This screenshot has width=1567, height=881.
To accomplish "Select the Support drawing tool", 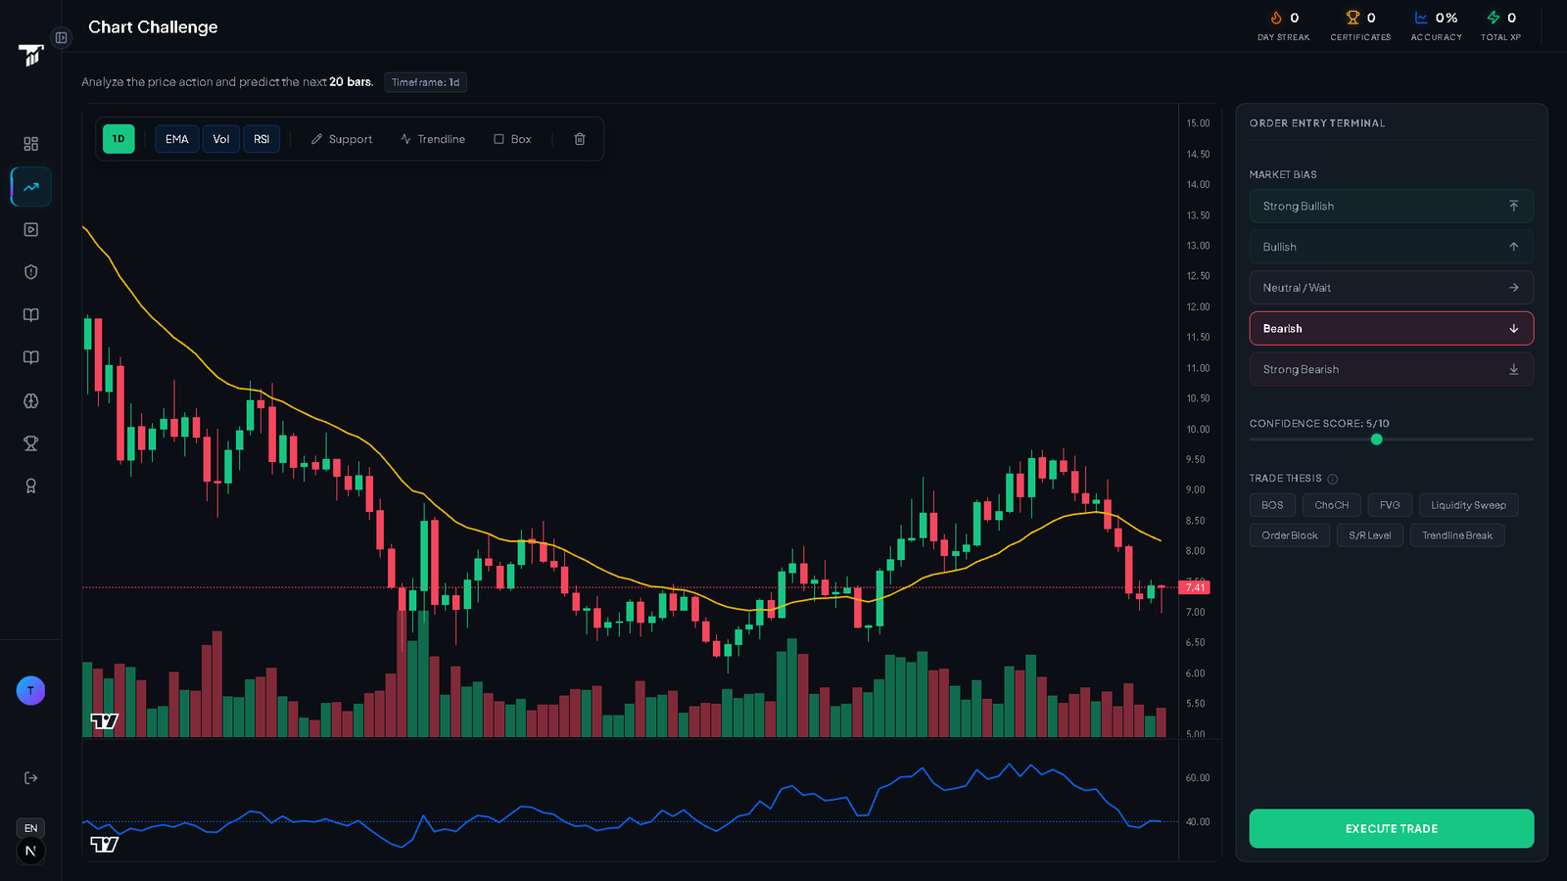I will [342, 139].
